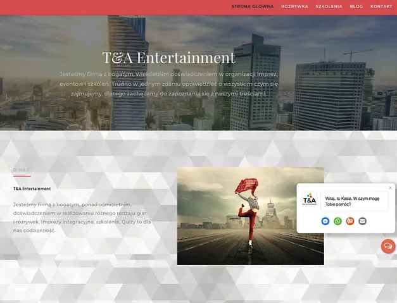
Task: Click the orange floating chat bubble button
Action: pyautogui.click(x=388, y=246)
